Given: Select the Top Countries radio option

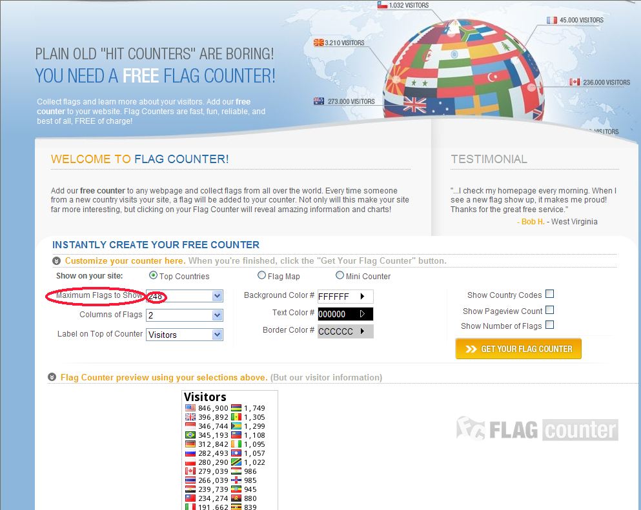Looking at the screenshot, I should [x=153, y=275].
